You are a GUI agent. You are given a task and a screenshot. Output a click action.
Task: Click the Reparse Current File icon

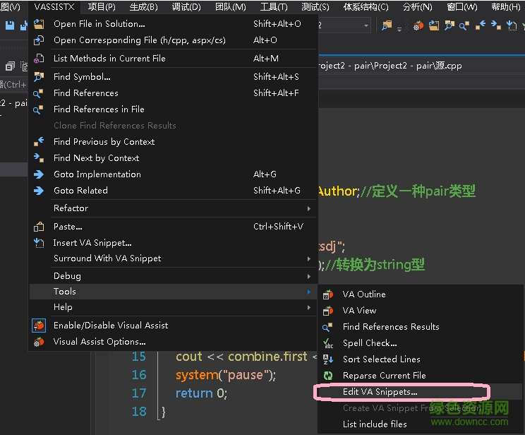[x=328, y=376]
